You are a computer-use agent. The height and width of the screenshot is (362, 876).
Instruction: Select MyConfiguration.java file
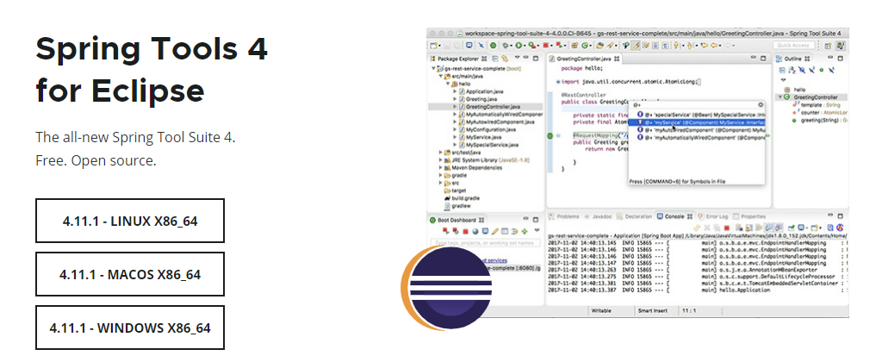tap(488, 129)
